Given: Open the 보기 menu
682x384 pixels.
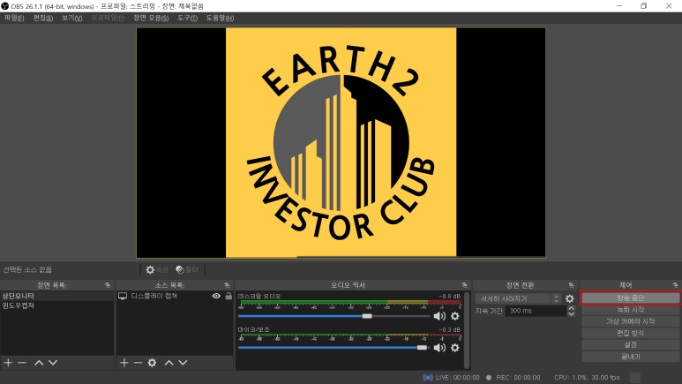Looking at the screenshot, I should 71,18.
